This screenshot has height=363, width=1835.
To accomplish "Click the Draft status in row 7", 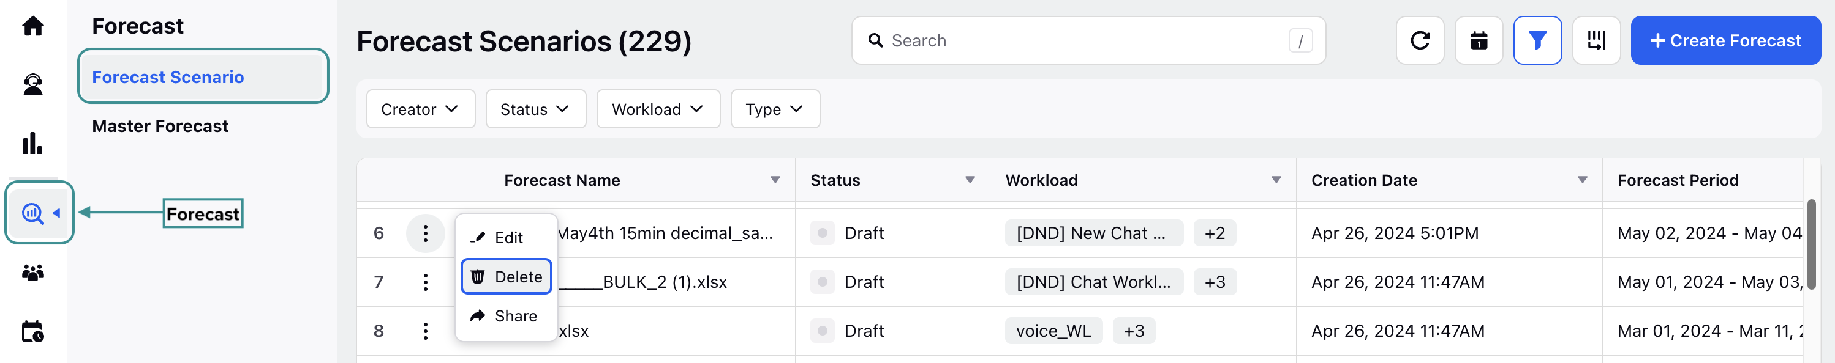I will click(x=864, y=282).
